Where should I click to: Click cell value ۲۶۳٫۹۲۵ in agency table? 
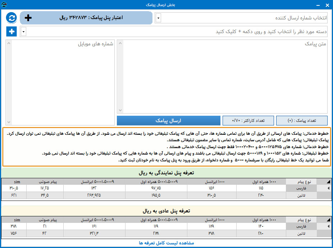(94, 195)
